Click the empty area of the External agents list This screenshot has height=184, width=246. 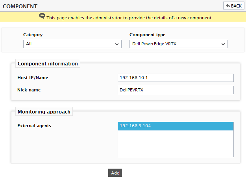click(x=176, y=143)
